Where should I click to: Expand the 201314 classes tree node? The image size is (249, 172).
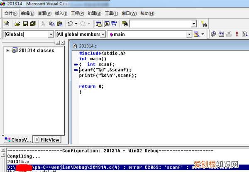click(7, 51)
